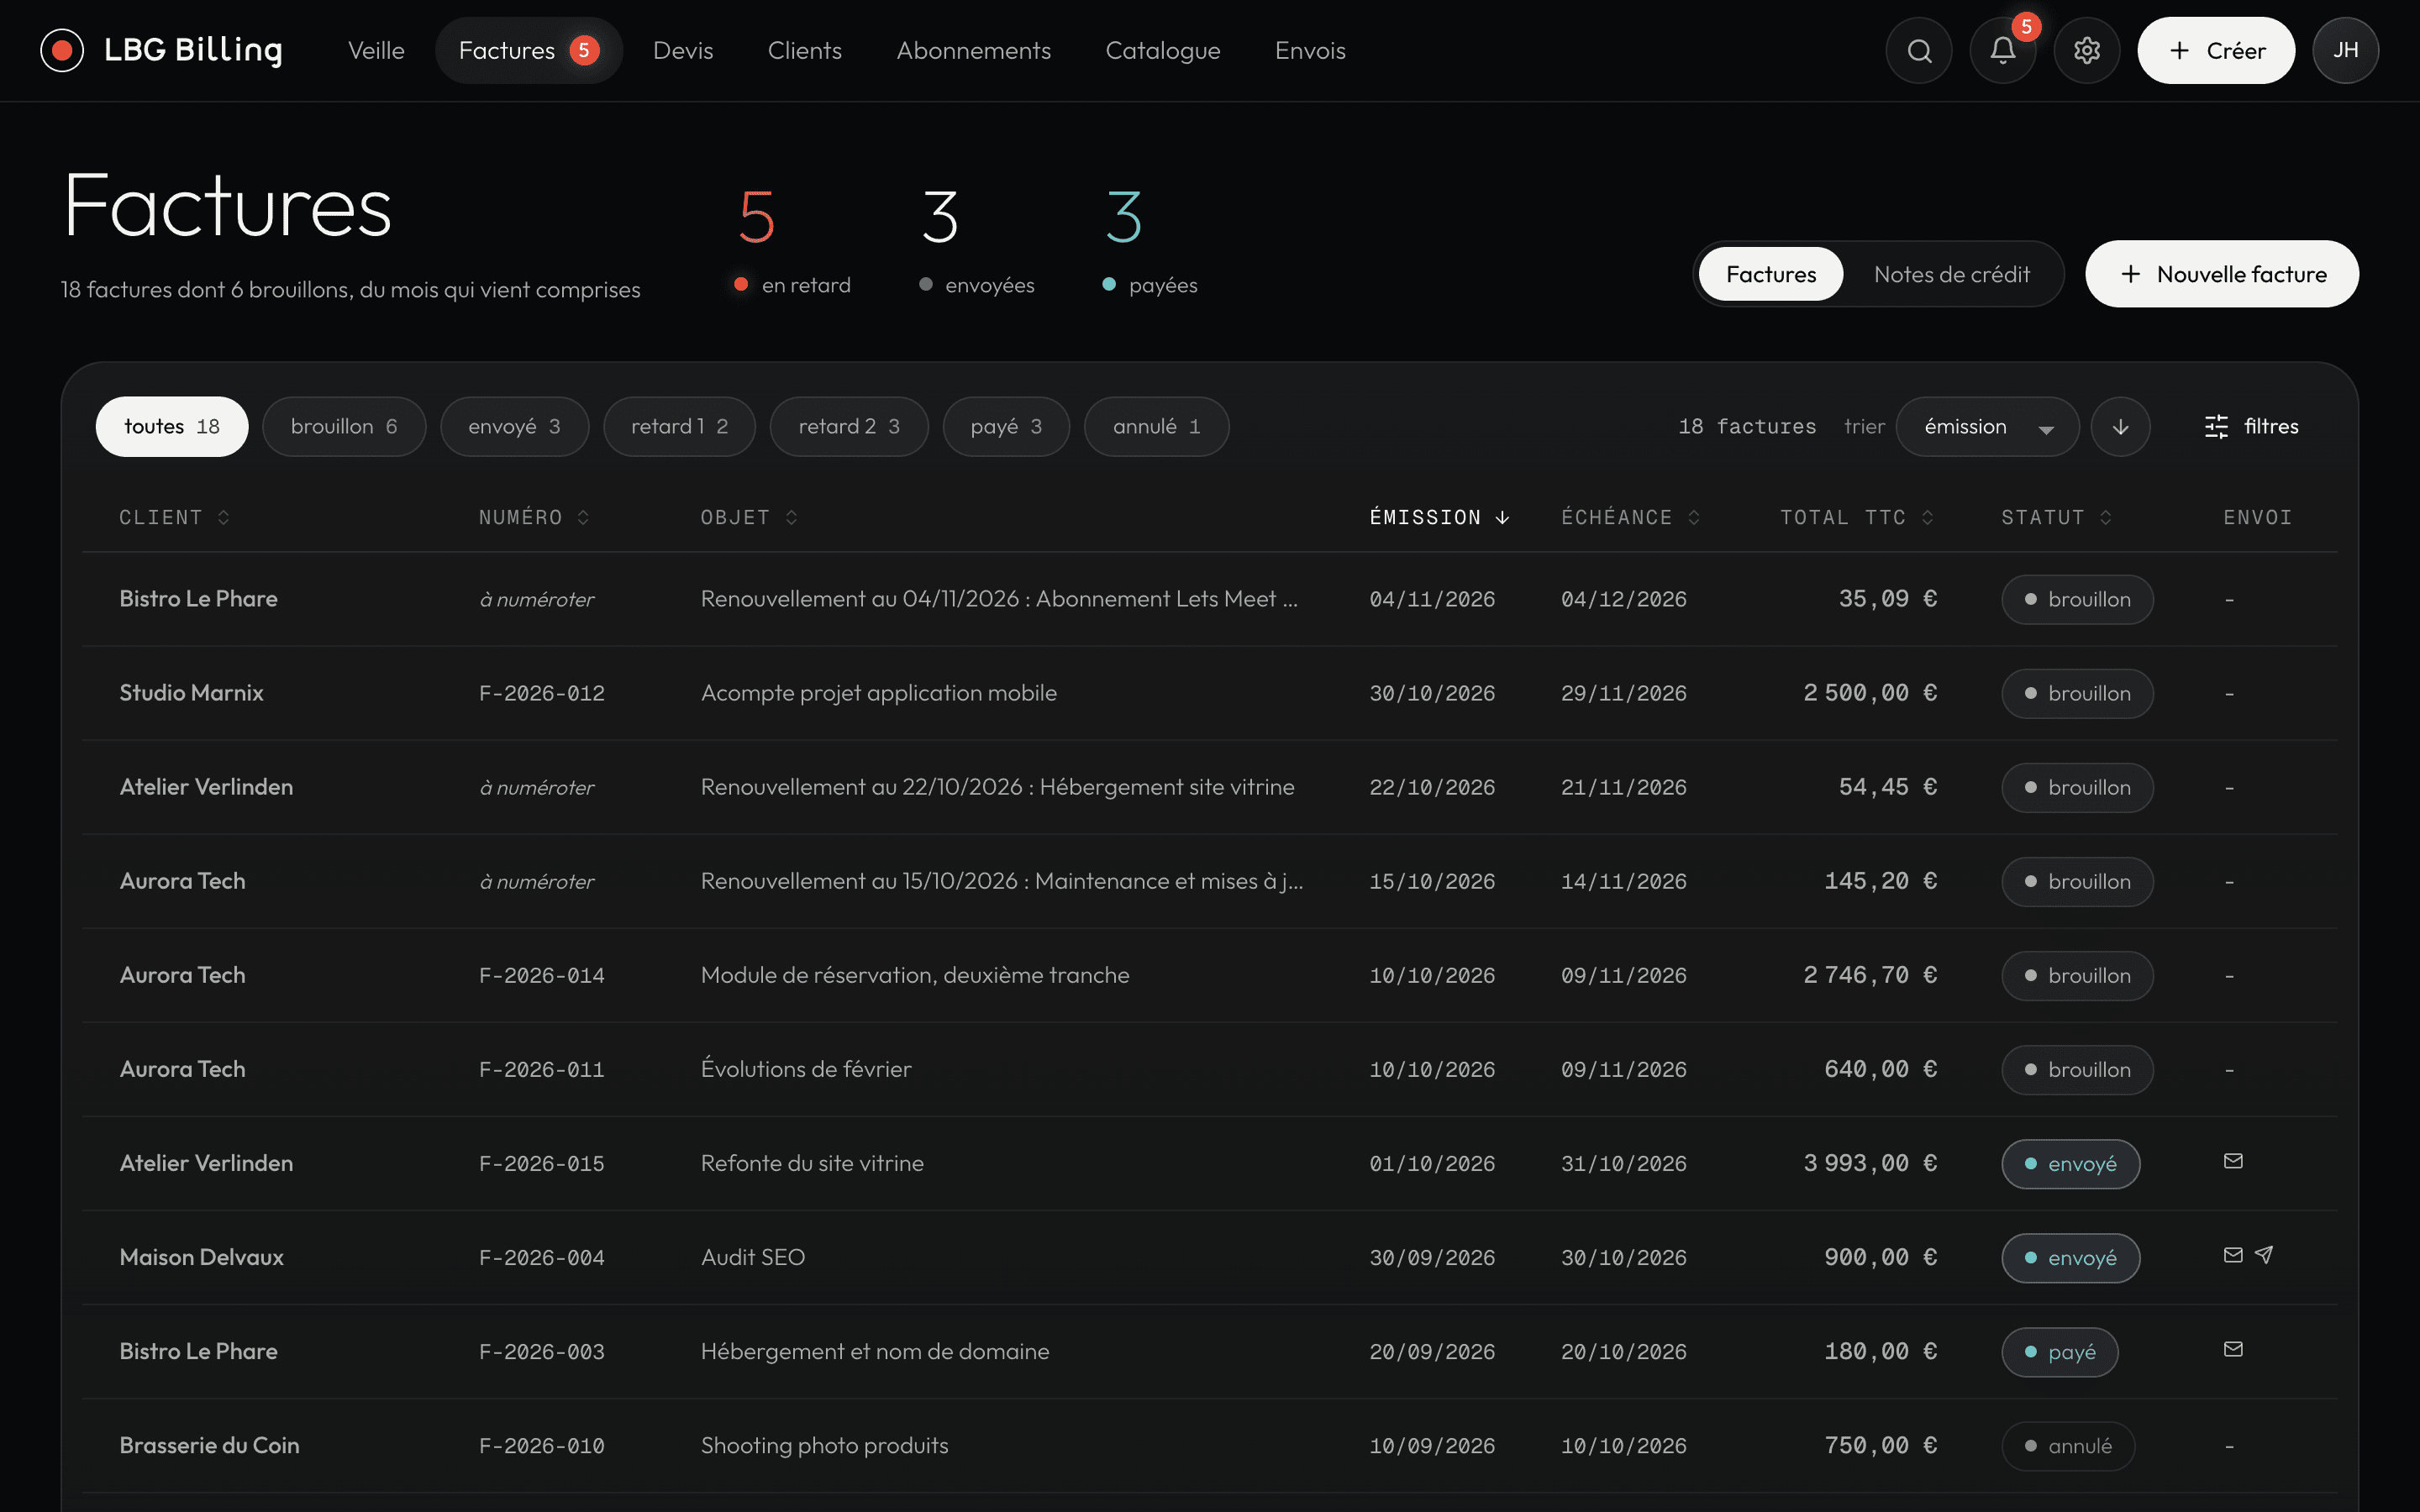The image size is (2420, 1512).
Task: Filter by brouillon 6 chip
Action: point(344,427)
